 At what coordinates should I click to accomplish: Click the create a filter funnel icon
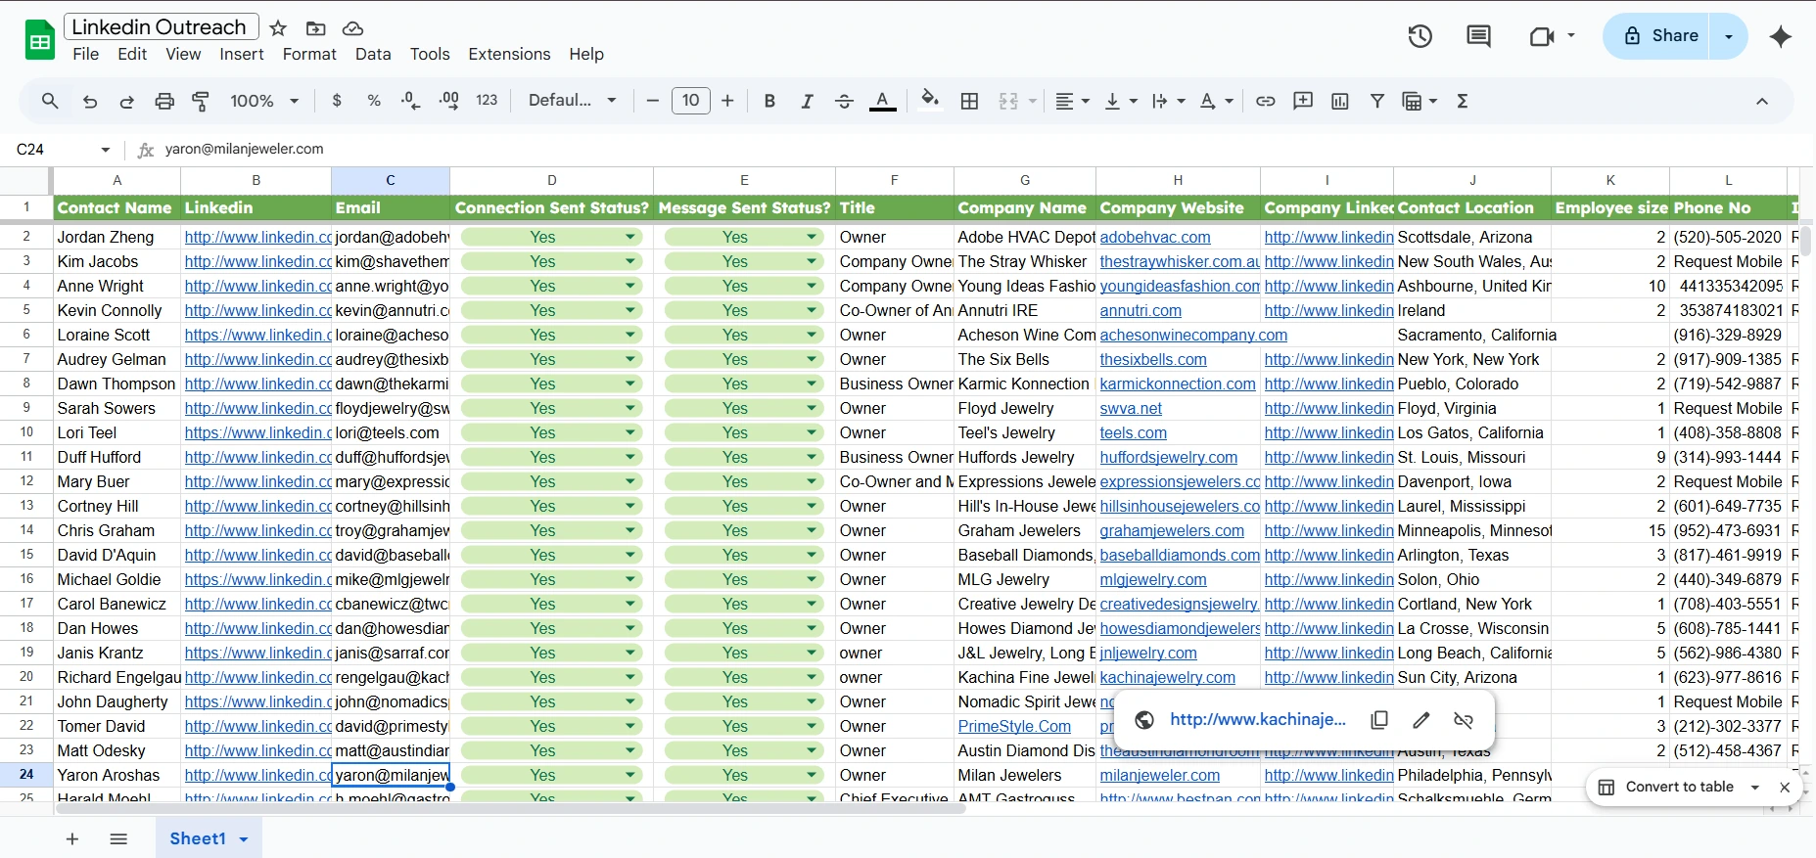[1376, 101]
